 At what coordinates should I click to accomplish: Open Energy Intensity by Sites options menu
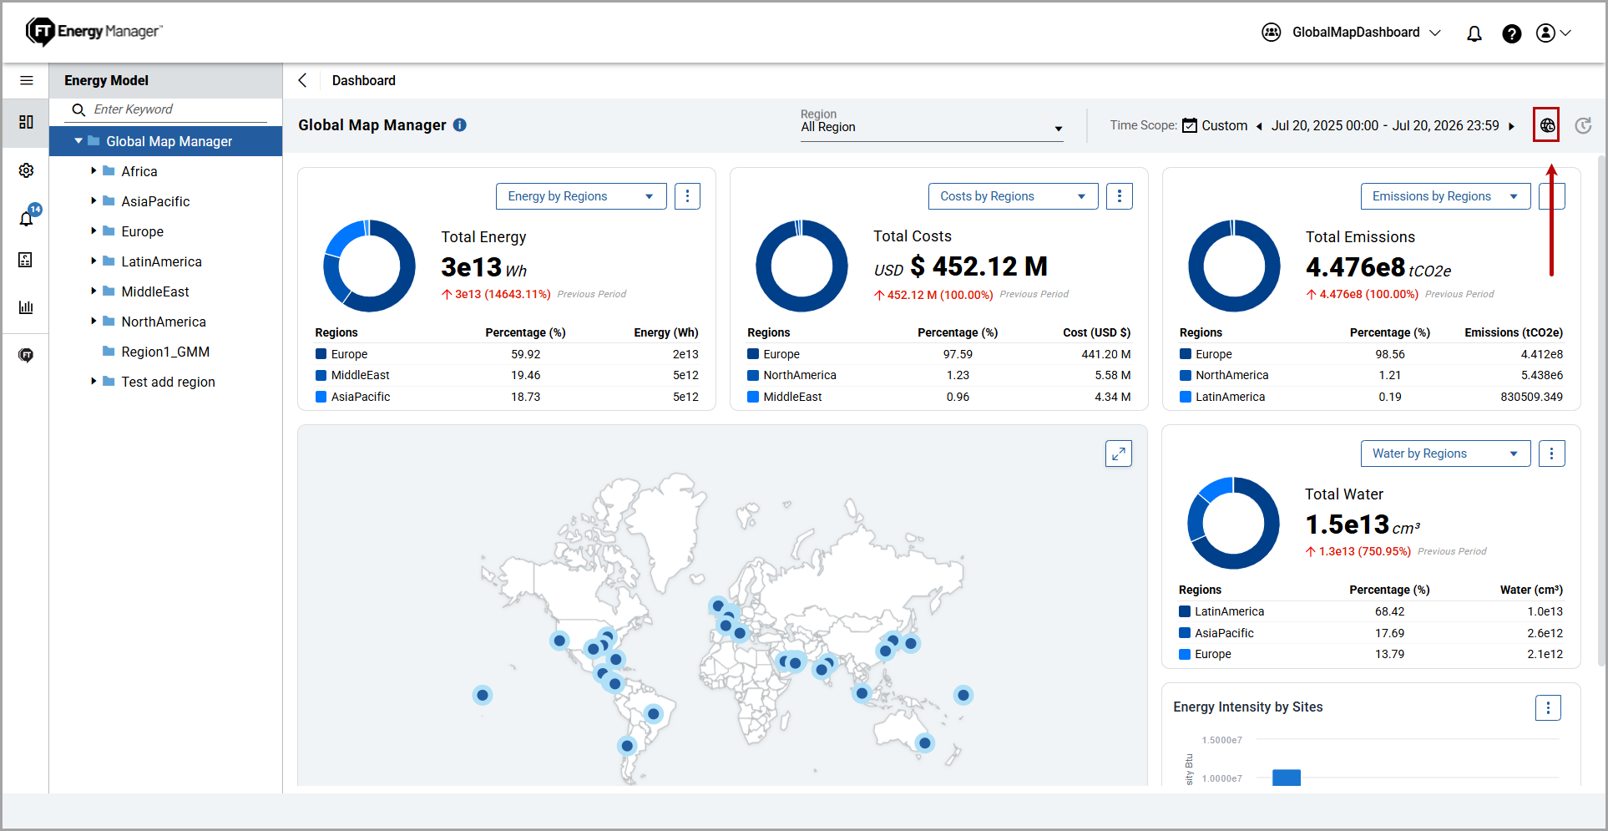pyautogui.click(x=1548, y=707)
